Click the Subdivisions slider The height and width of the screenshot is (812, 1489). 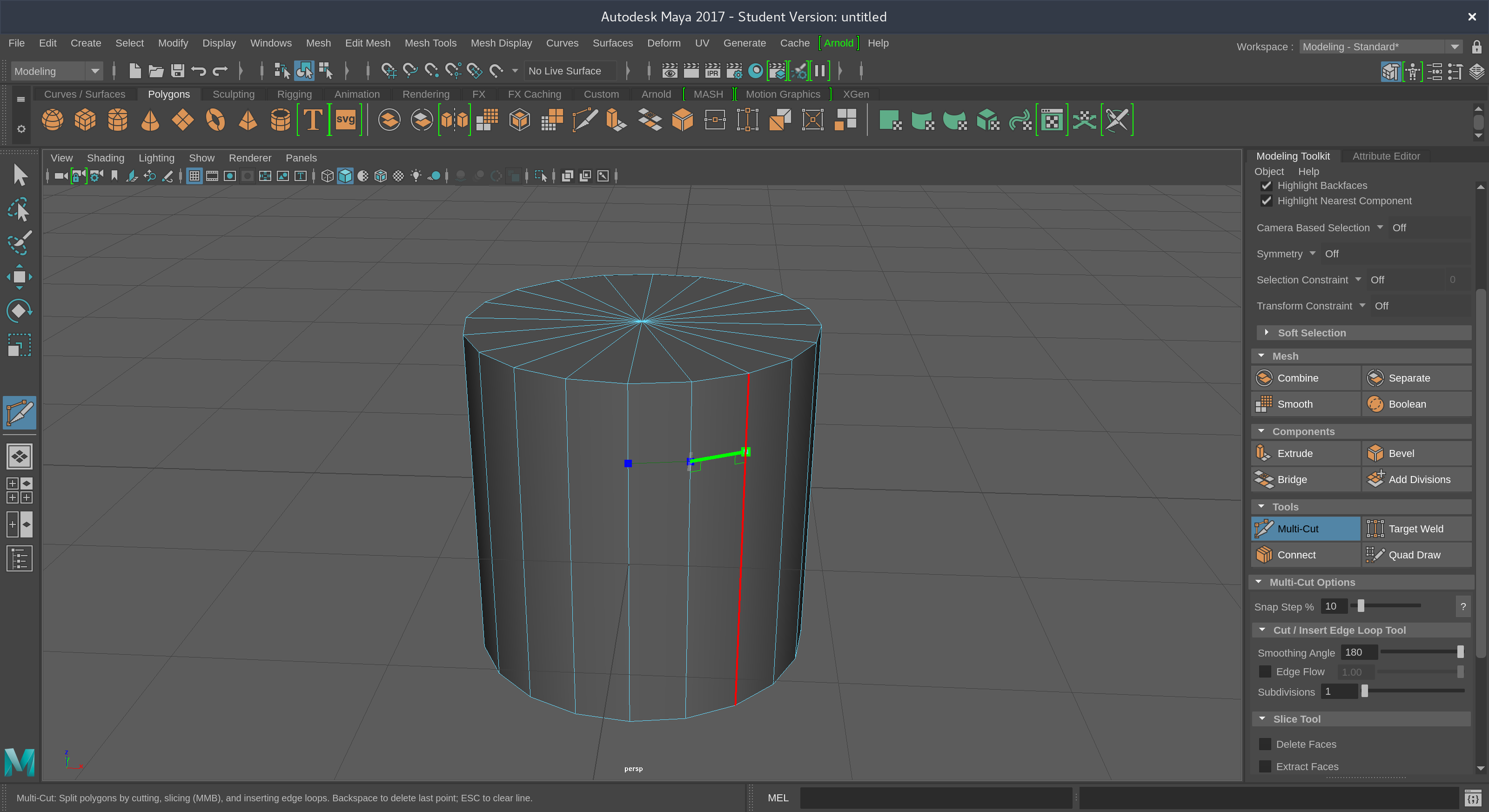point(1413,691)
